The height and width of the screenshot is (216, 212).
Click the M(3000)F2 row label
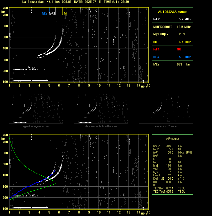tap(161, 34)
